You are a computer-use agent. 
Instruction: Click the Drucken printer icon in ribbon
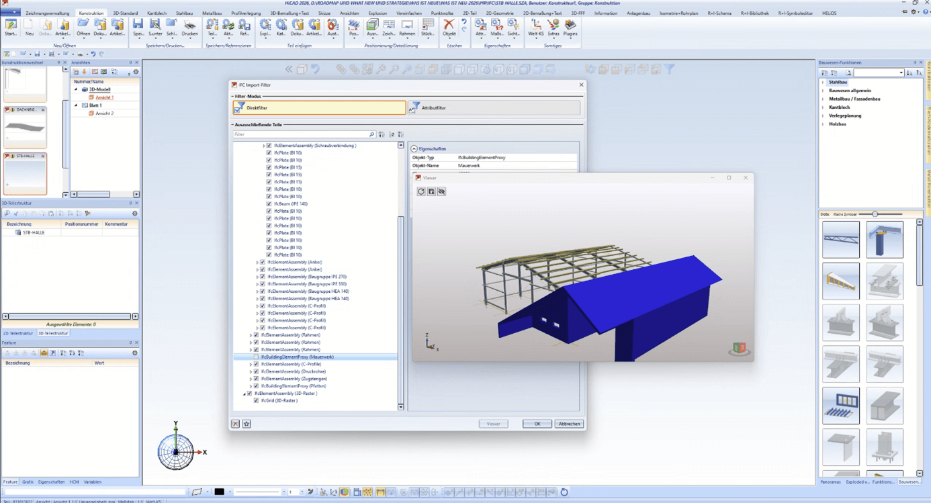[x=190, y=28]
